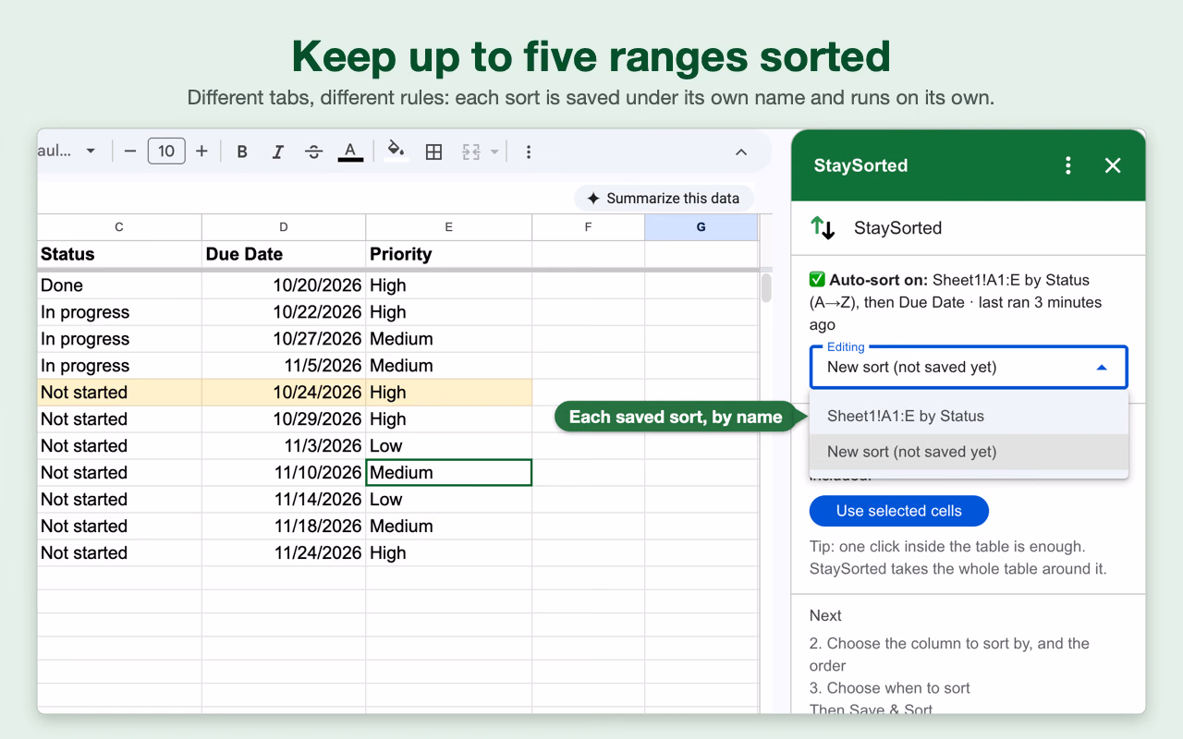Collapse the toolbar with the chevron
This screenshot has width=1183, height=739.
pyautogui.click(x=741, y=151)
